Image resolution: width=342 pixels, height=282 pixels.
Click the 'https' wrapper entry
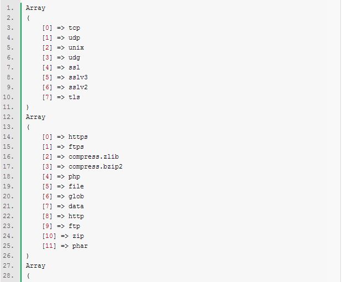78,137
